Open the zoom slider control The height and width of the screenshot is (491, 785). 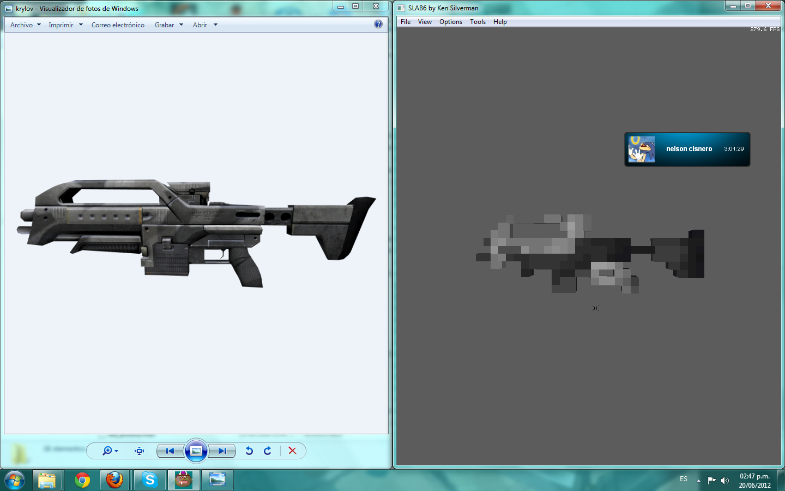point(108,451)
